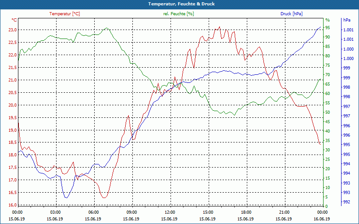Click the '18:00' time axis label
Viewport: 359px width, 224px height.
click(x=246, y=212)
